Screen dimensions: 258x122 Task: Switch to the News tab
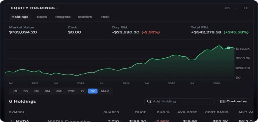pos(42,17)
